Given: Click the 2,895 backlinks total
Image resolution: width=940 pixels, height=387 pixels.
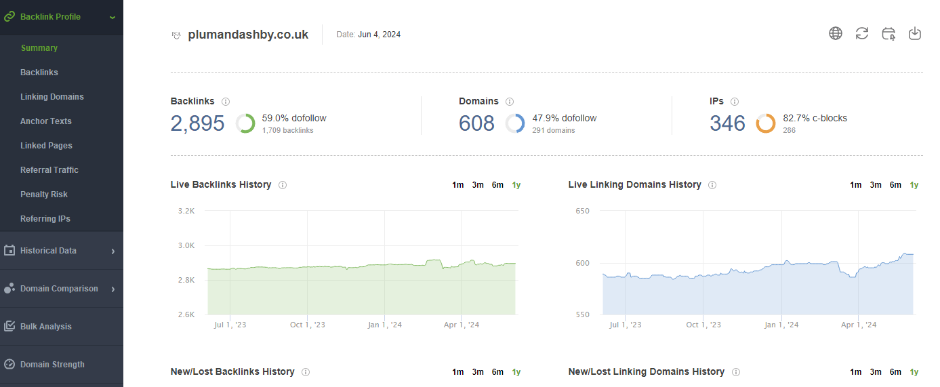Looking at the screenshot, I should coord(197,123).
